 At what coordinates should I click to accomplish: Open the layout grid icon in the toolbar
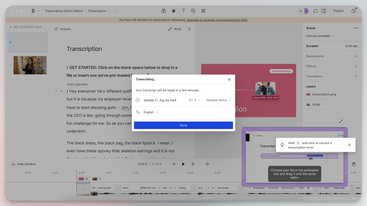pyautogui.click(x=203, y=11)
